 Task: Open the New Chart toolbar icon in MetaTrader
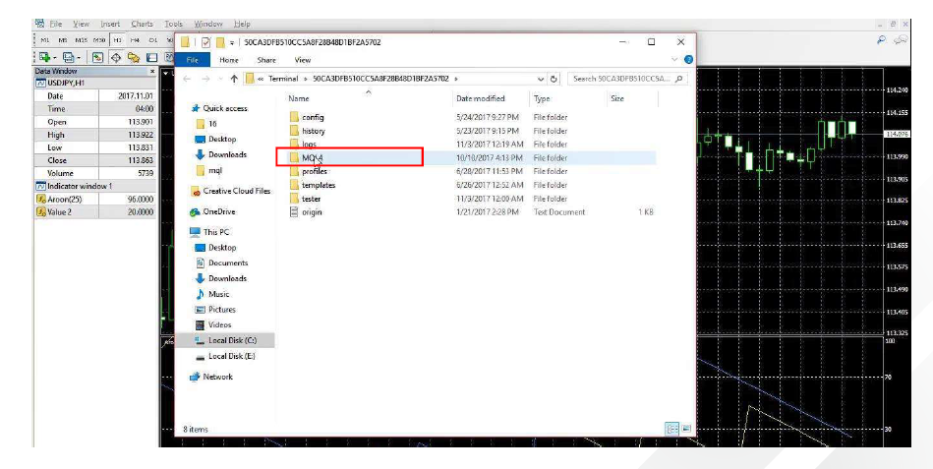point(44,57)
